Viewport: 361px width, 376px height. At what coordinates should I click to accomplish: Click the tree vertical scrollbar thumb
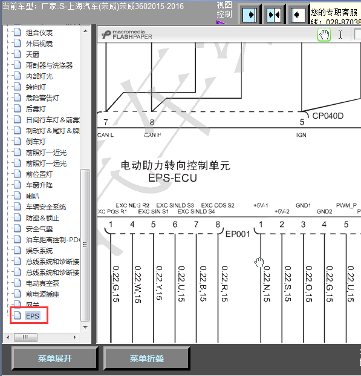coord(85,245)
